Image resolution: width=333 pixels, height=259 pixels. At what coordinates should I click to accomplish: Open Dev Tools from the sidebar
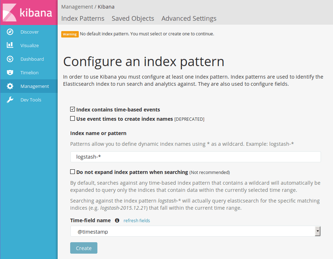pyautogui.click(x=29, y=100)
